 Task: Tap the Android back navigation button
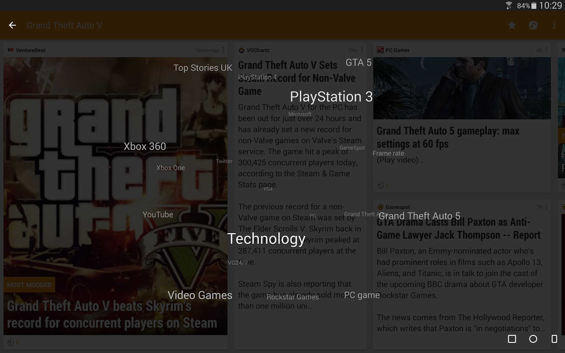(554, 339)
